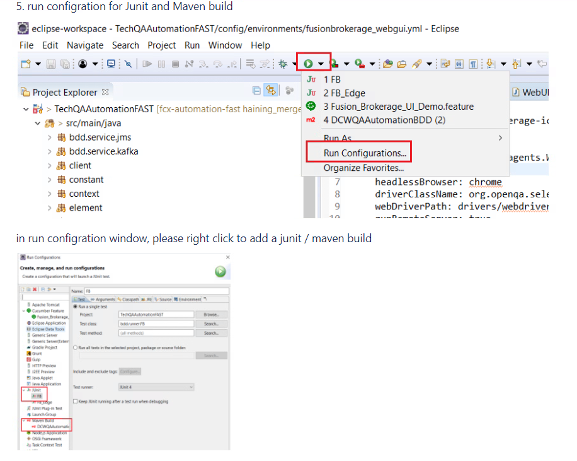
Task: Click the Search... button beside Test method
Action: point(211,333)
